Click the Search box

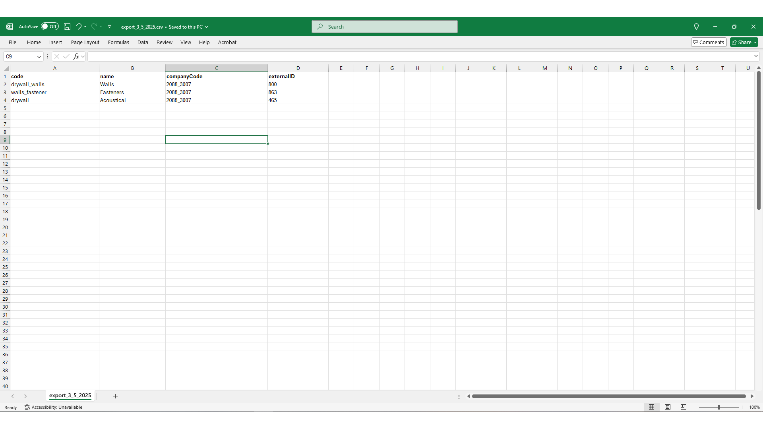(384, 27)
